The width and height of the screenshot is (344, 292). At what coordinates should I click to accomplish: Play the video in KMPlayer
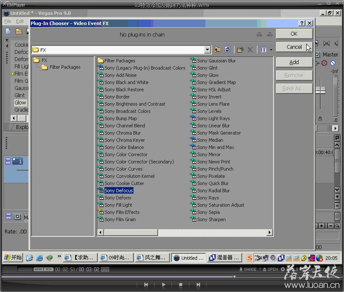pos(164,285)
